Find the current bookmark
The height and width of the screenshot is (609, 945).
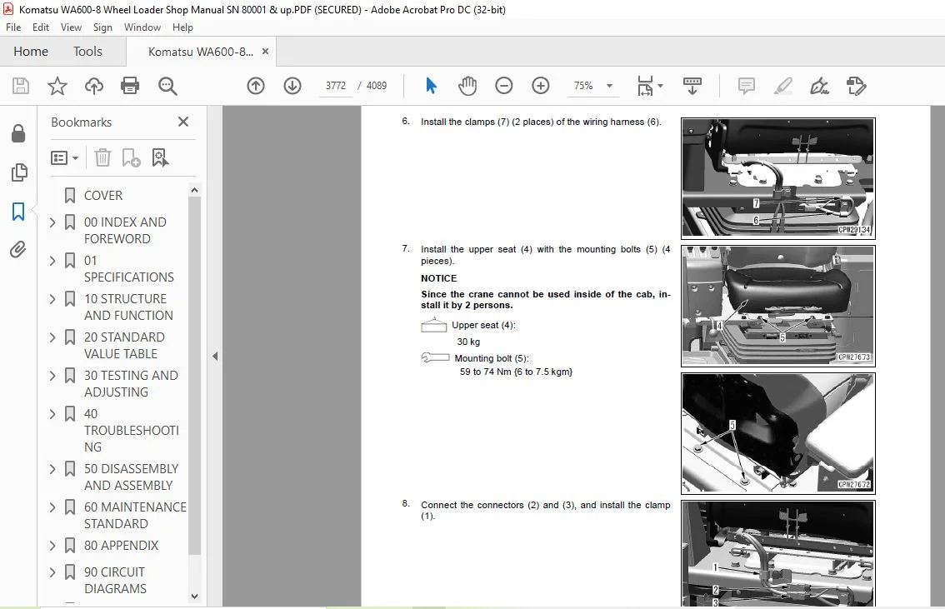pos(160,157)
